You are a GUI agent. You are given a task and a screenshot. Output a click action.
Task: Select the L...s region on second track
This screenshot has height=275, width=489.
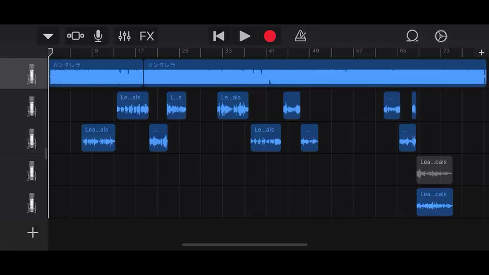[176, 105]
